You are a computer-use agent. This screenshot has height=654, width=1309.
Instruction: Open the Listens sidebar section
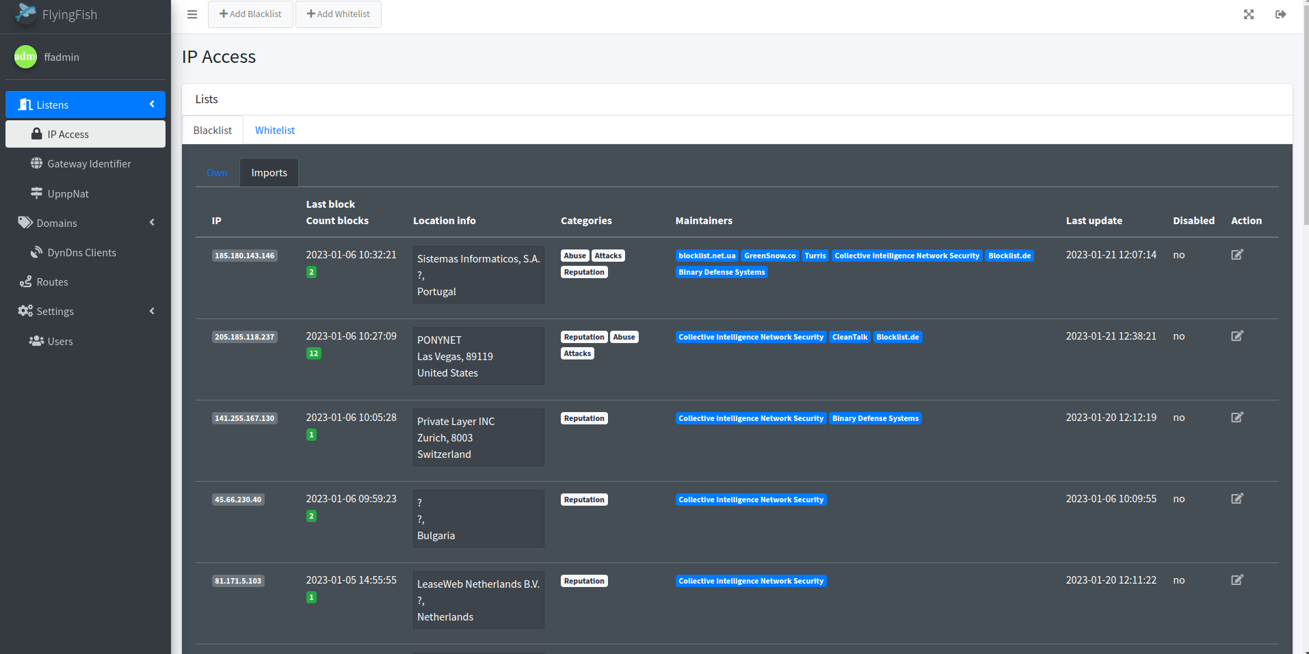pyautogui.click(x=85, y=105)
